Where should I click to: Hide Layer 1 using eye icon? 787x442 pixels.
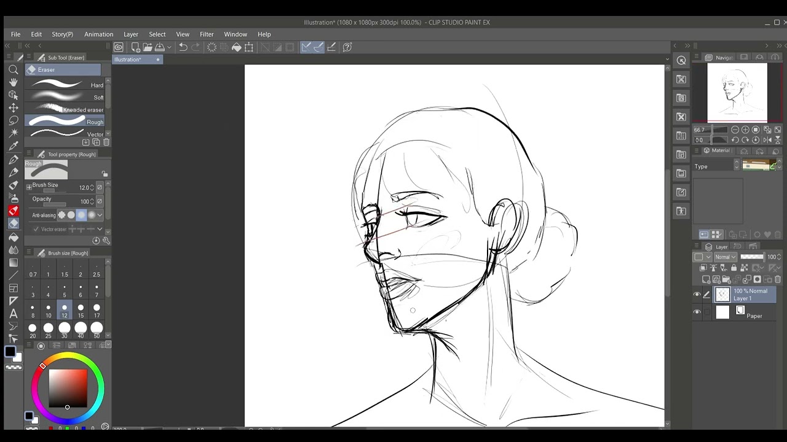pyautogui.click(x=697, y=295)
